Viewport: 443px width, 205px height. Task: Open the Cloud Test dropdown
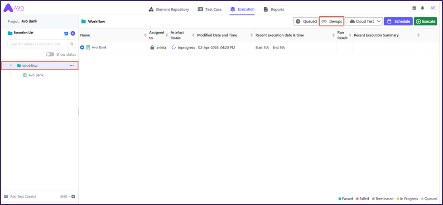364,21
